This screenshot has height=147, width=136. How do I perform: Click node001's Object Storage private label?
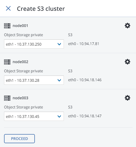coord(24,35)
